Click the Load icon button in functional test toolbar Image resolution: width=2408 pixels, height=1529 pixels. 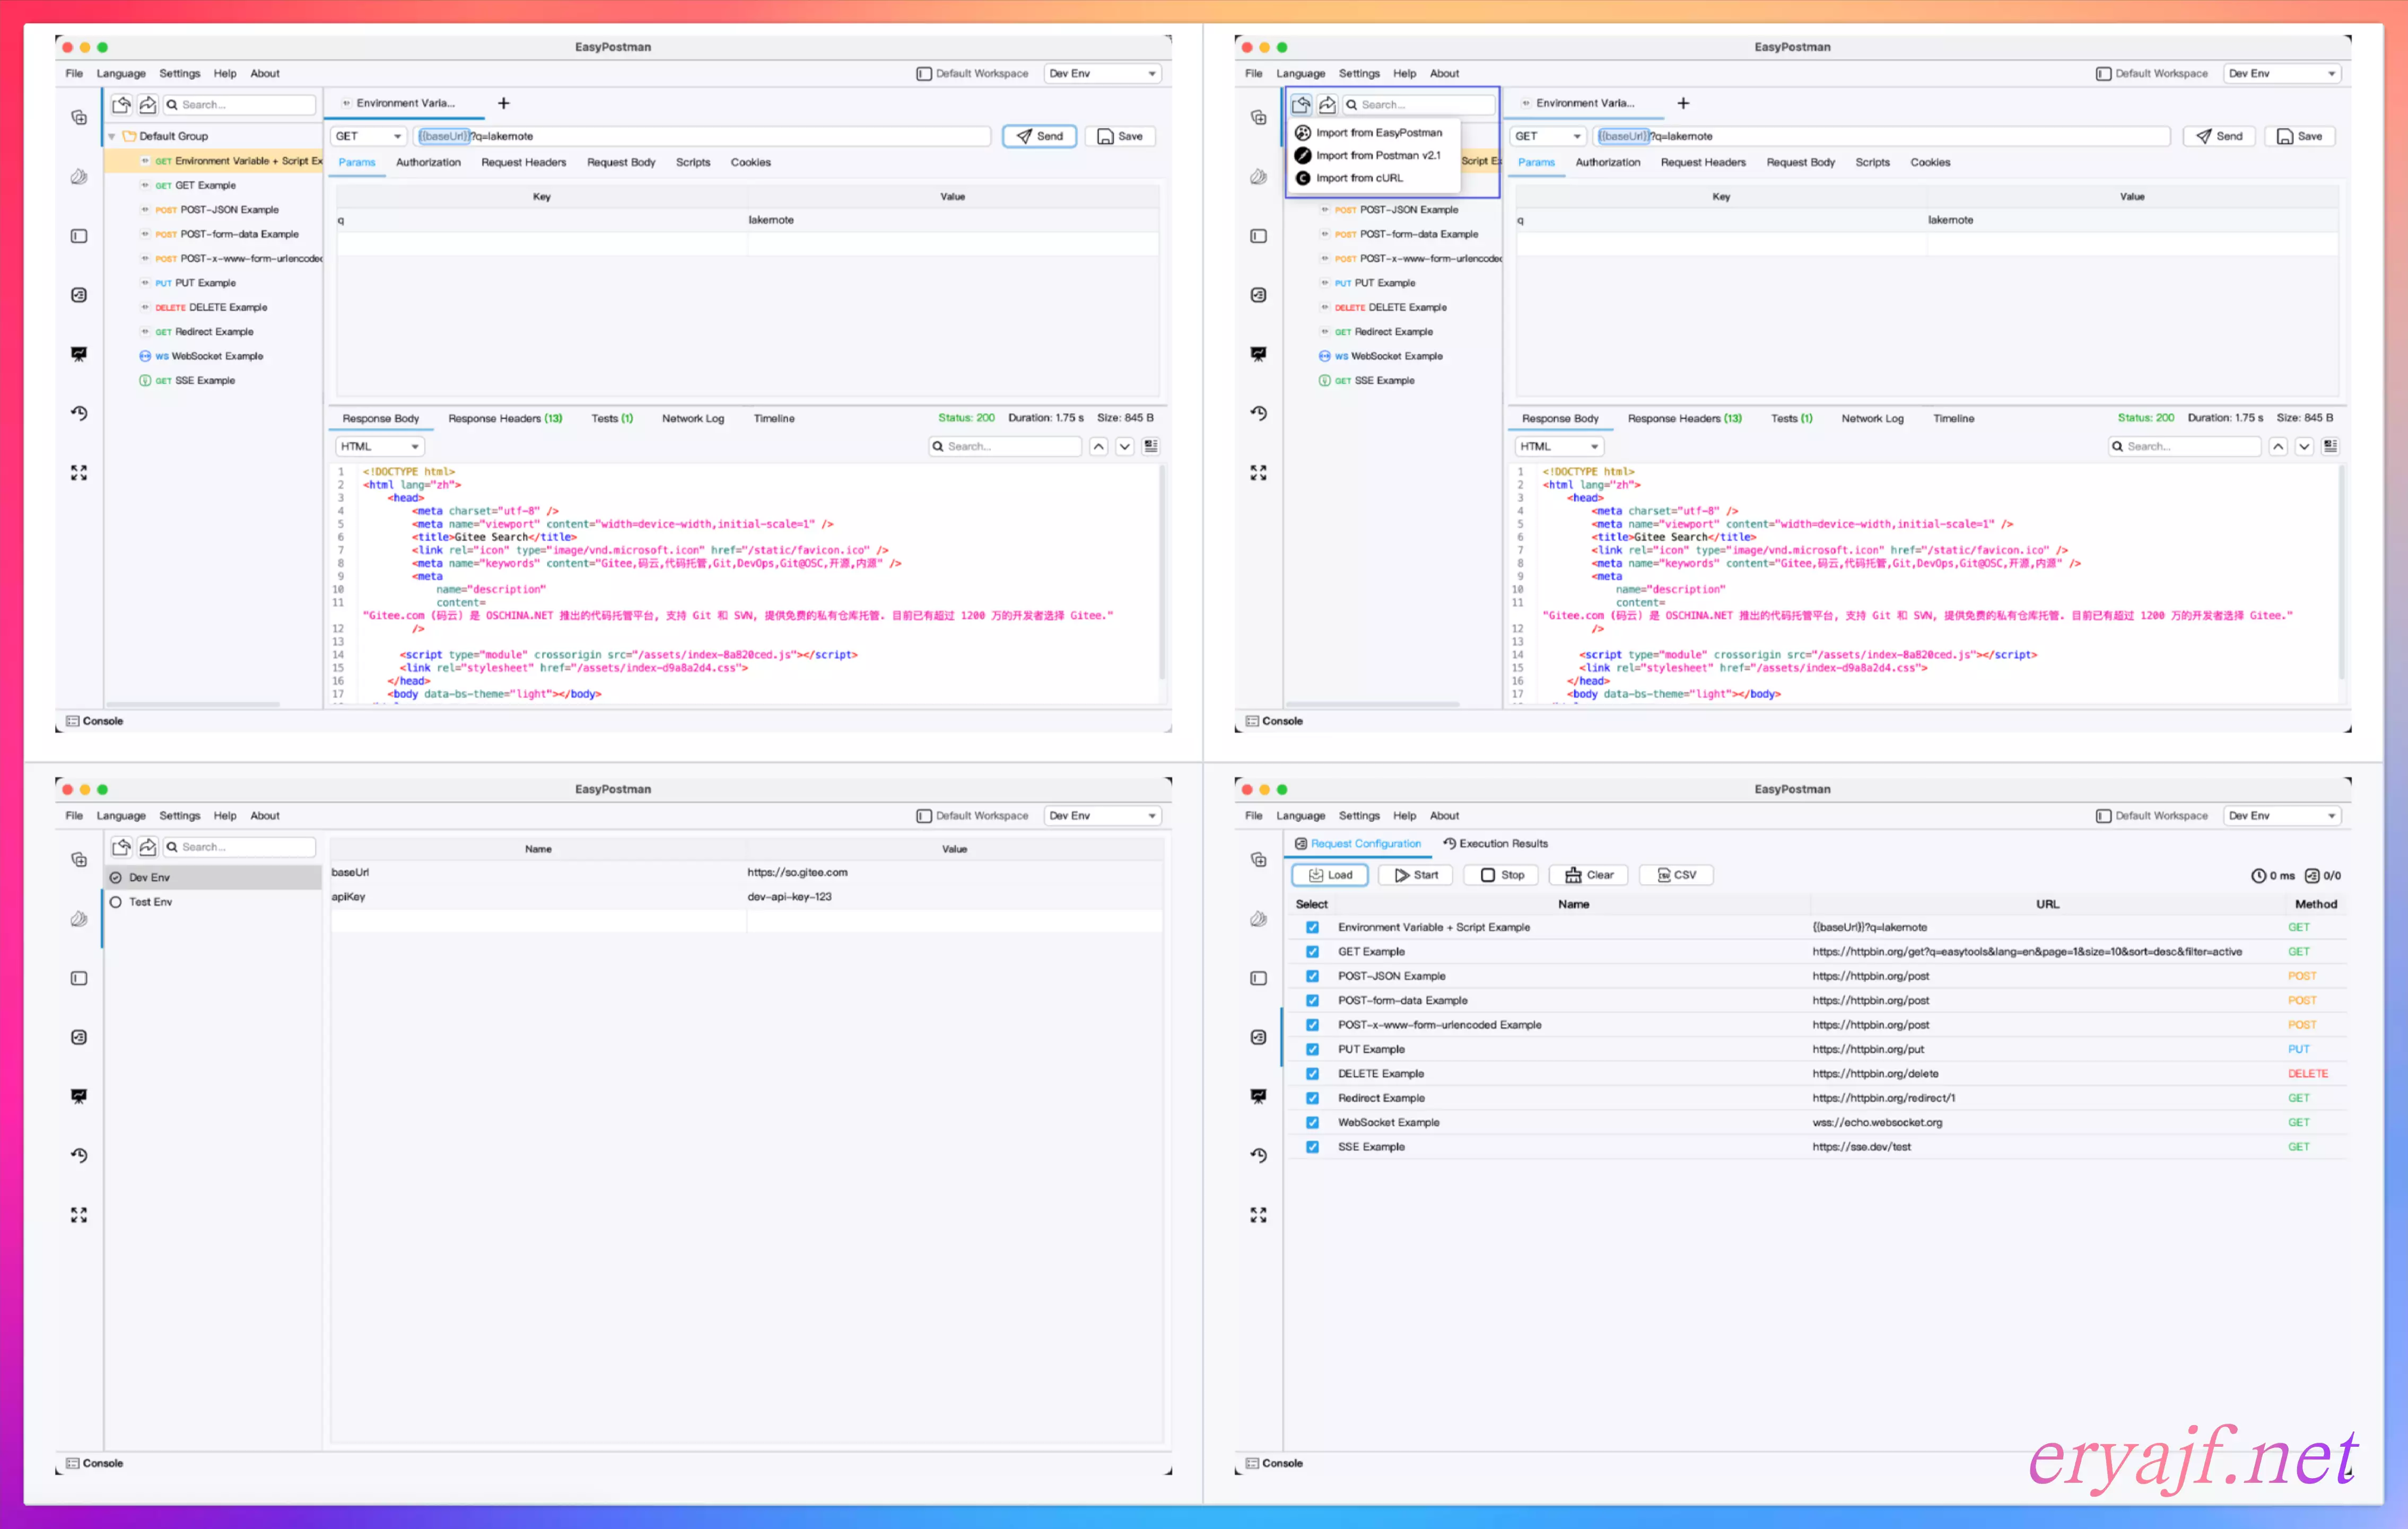[1329, 874]
